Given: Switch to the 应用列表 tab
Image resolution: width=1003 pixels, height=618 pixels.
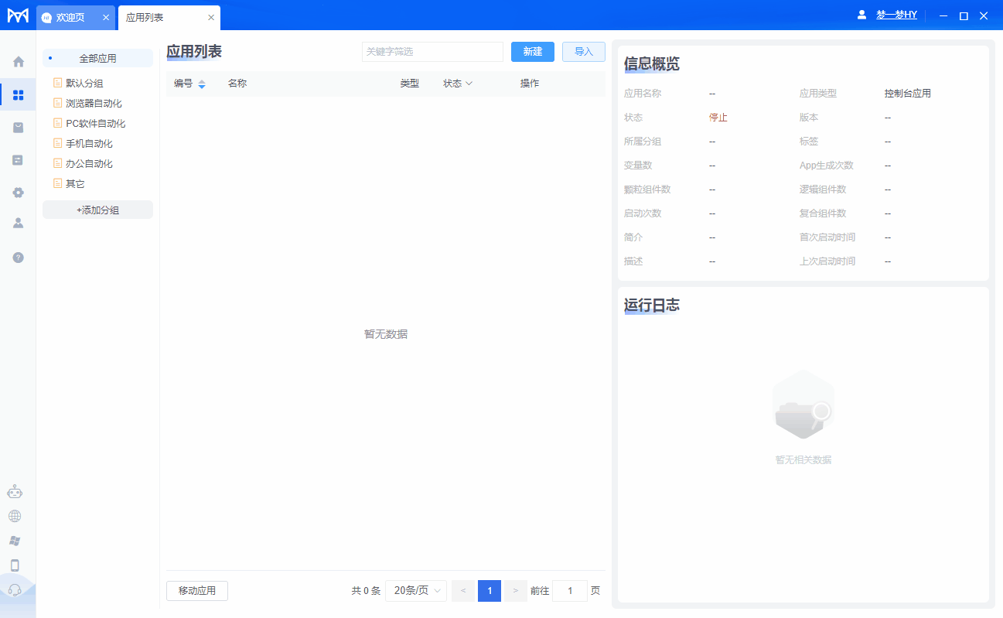Looking at the screenshot, I should [169, 17].
